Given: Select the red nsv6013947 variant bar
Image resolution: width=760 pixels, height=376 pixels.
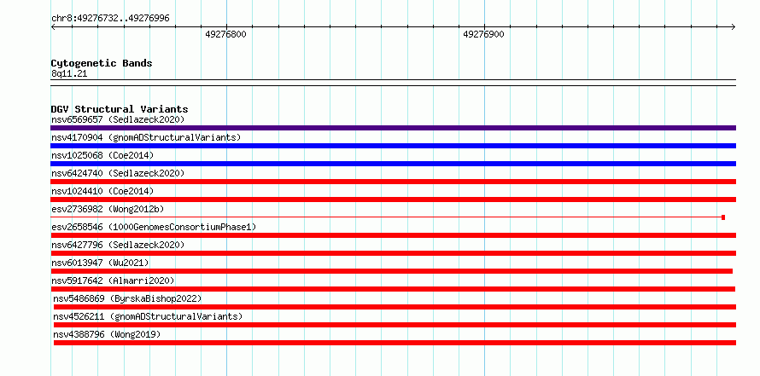Looking at the screenshot, I should coord(392,271).
